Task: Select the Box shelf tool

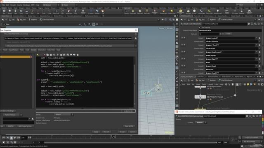Action: coord(4,12)
